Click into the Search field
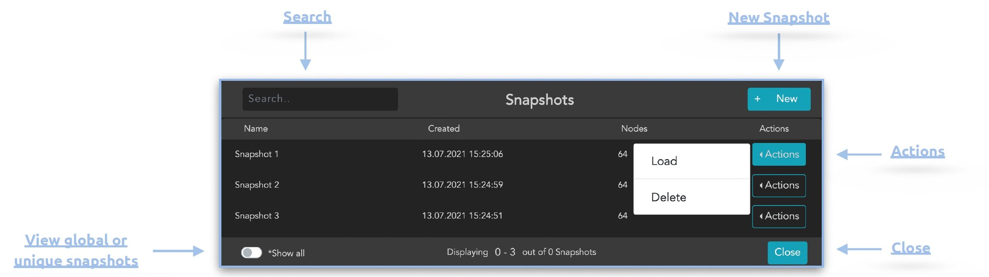Screen dimensions: 989x277 (x=320, y=99)
